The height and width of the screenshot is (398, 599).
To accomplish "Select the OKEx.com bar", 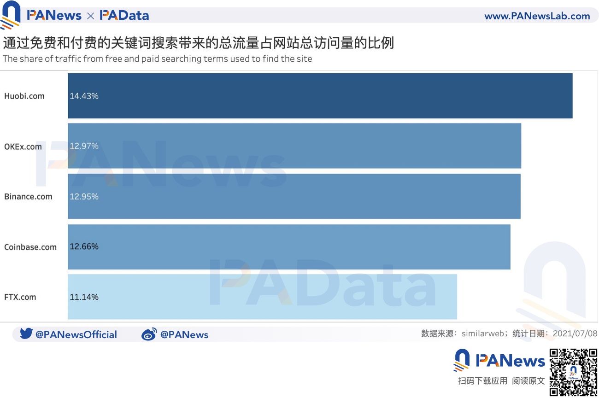I will pos(294,146).
